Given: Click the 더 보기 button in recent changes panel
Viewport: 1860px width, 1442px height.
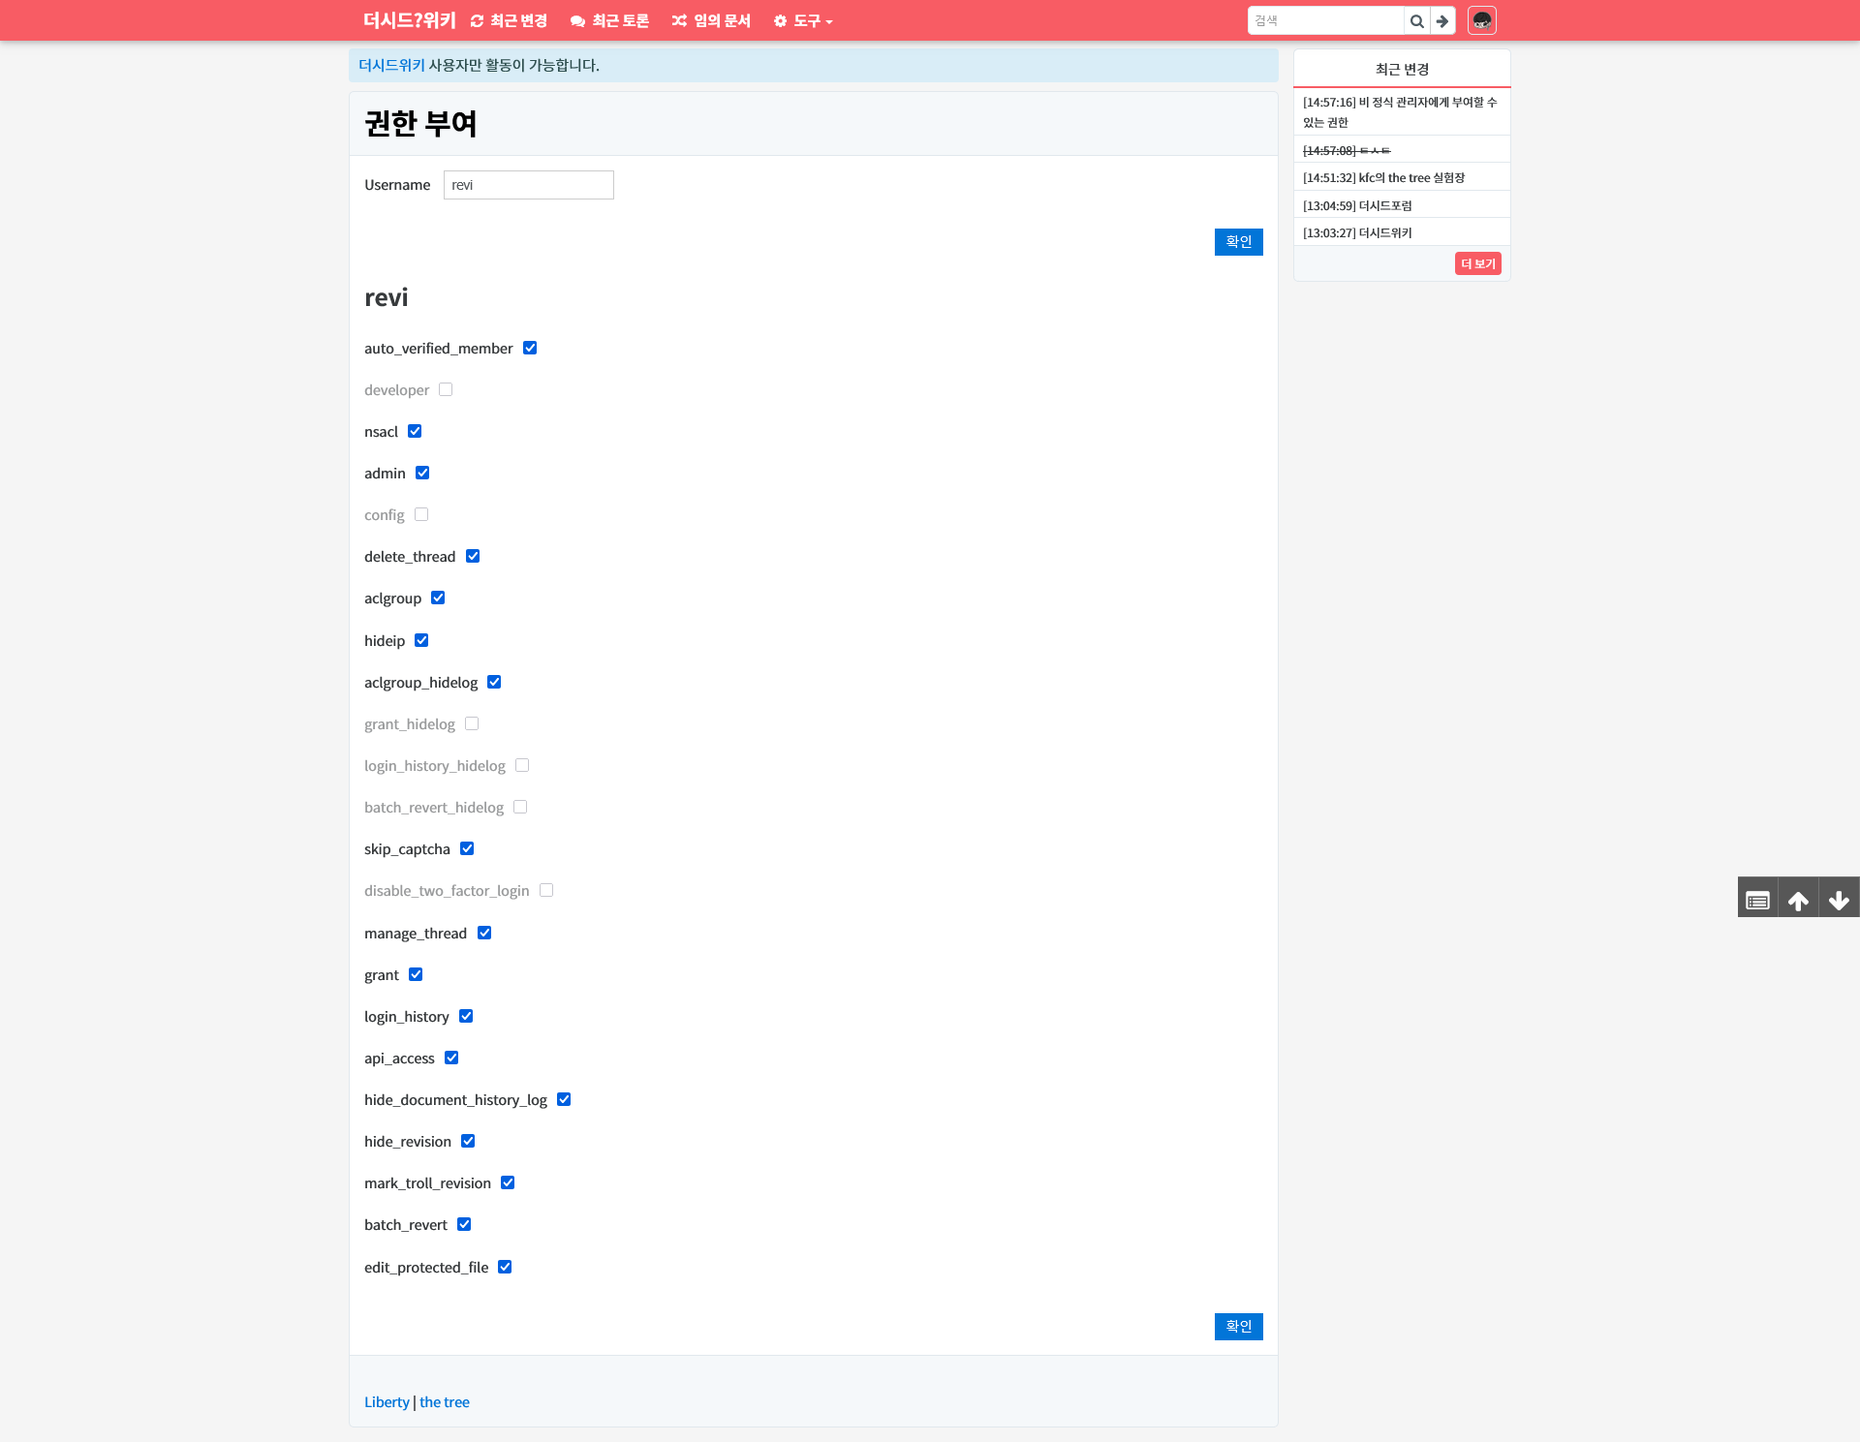Looking at the screenshot, I should tap(1477, 262).
